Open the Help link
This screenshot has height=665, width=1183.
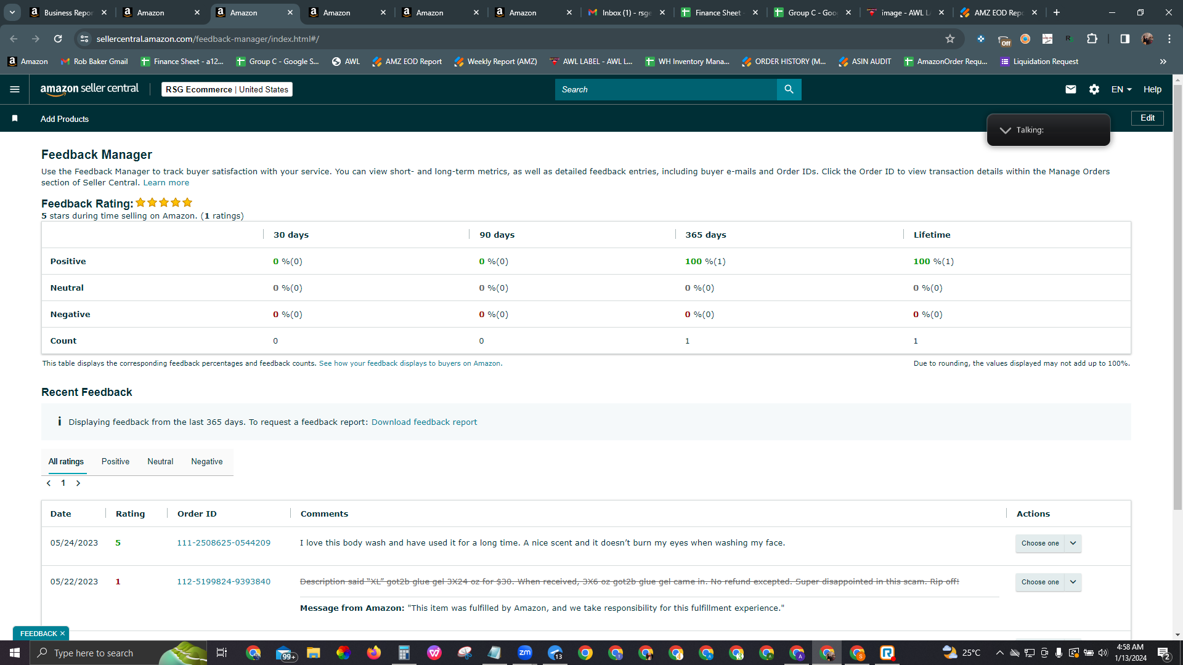point(1152,89)
